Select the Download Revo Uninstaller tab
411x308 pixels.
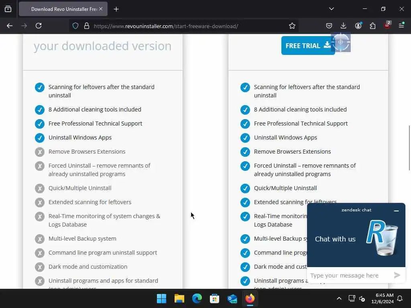(63, 9)
